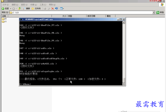Click the Kong text under RawFile_98.xls
Screen dimensions: 166x112
coord(22,36)
